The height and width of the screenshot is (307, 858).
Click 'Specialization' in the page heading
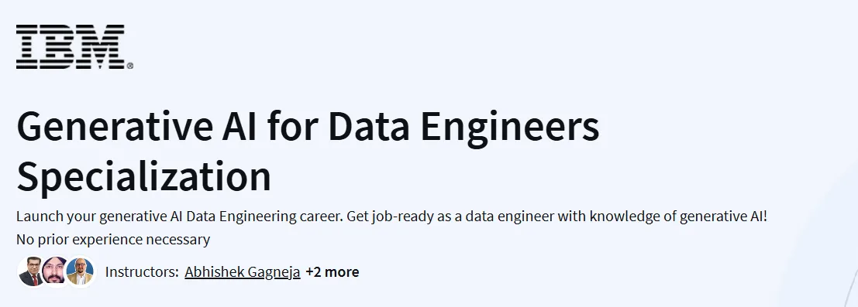point(144,176)
